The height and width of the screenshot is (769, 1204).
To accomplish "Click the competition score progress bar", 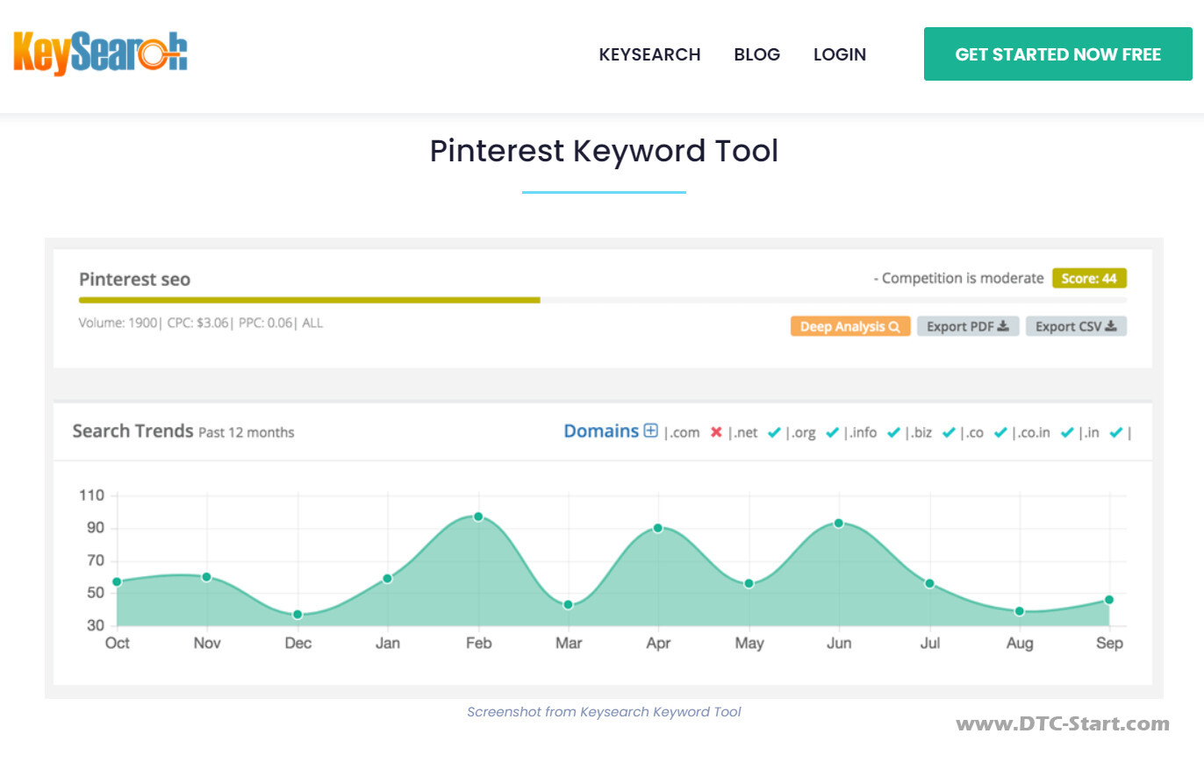I will (x=603, y=300).
